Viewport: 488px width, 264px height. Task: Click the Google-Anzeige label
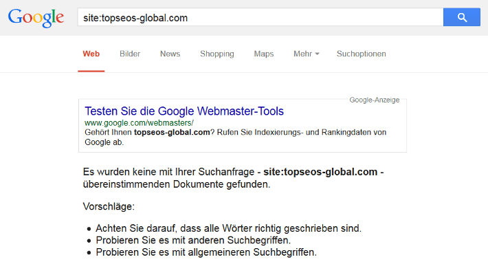click(x=375, y=100)
